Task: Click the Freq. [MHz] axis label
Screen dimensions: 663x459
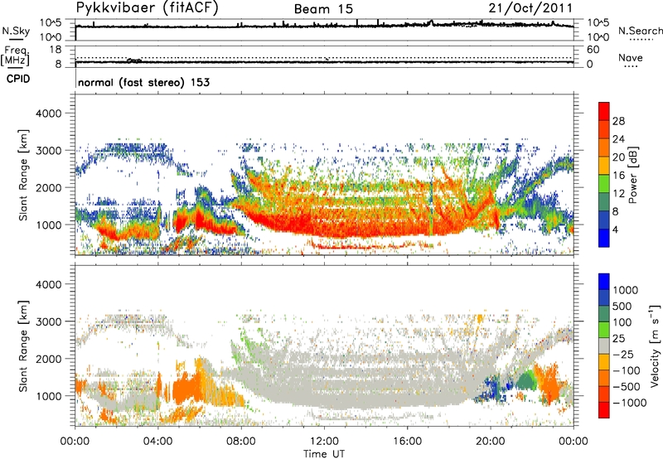Action: 15,56
